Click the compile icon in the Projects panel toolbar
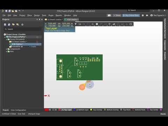Viewport: 168px width, 126px height. [x=9, y=24]
